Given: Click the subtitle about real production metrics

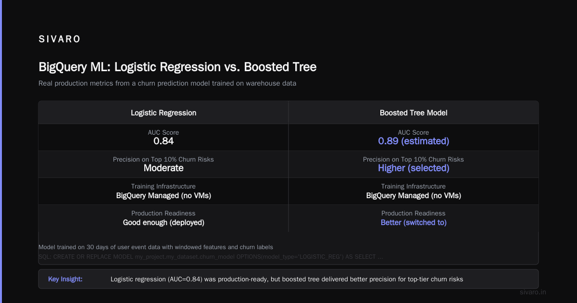Looking at the screenshot, I should pyautogui.click(x=167, y=83).
